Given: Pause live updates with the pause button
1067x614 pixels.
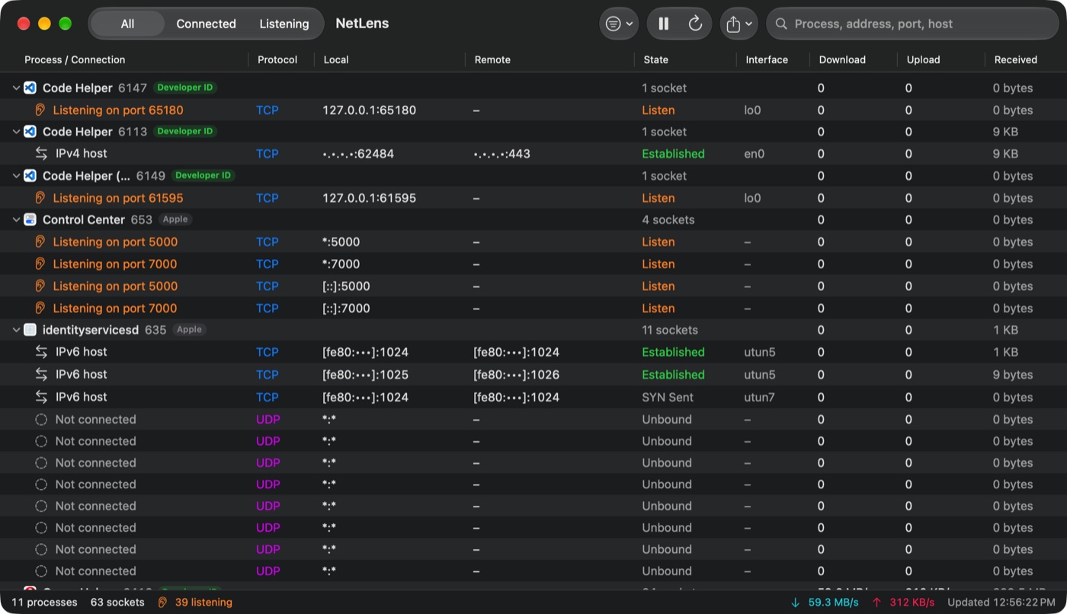Looking at the screenshot, I should pyautogui.click(x=664, y=24).
